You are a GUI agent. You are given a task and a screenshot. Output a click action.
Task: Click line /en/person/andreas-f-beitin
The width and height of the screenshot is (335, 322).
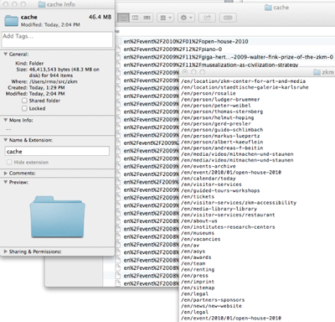click(222, 148)
